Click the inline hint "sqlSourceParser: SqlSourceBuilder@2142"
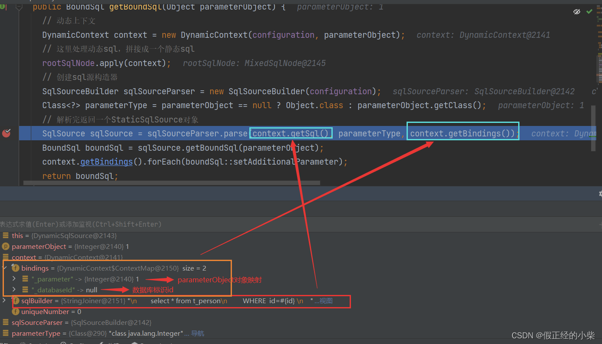The height and width of the screenshot is (344, 602). pos(483,91)
